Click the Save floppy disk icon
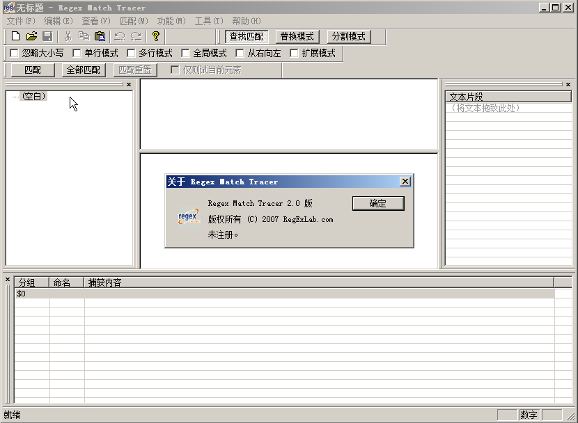The height and width of the screenshot is (423, 578). [x=47, y=36]
